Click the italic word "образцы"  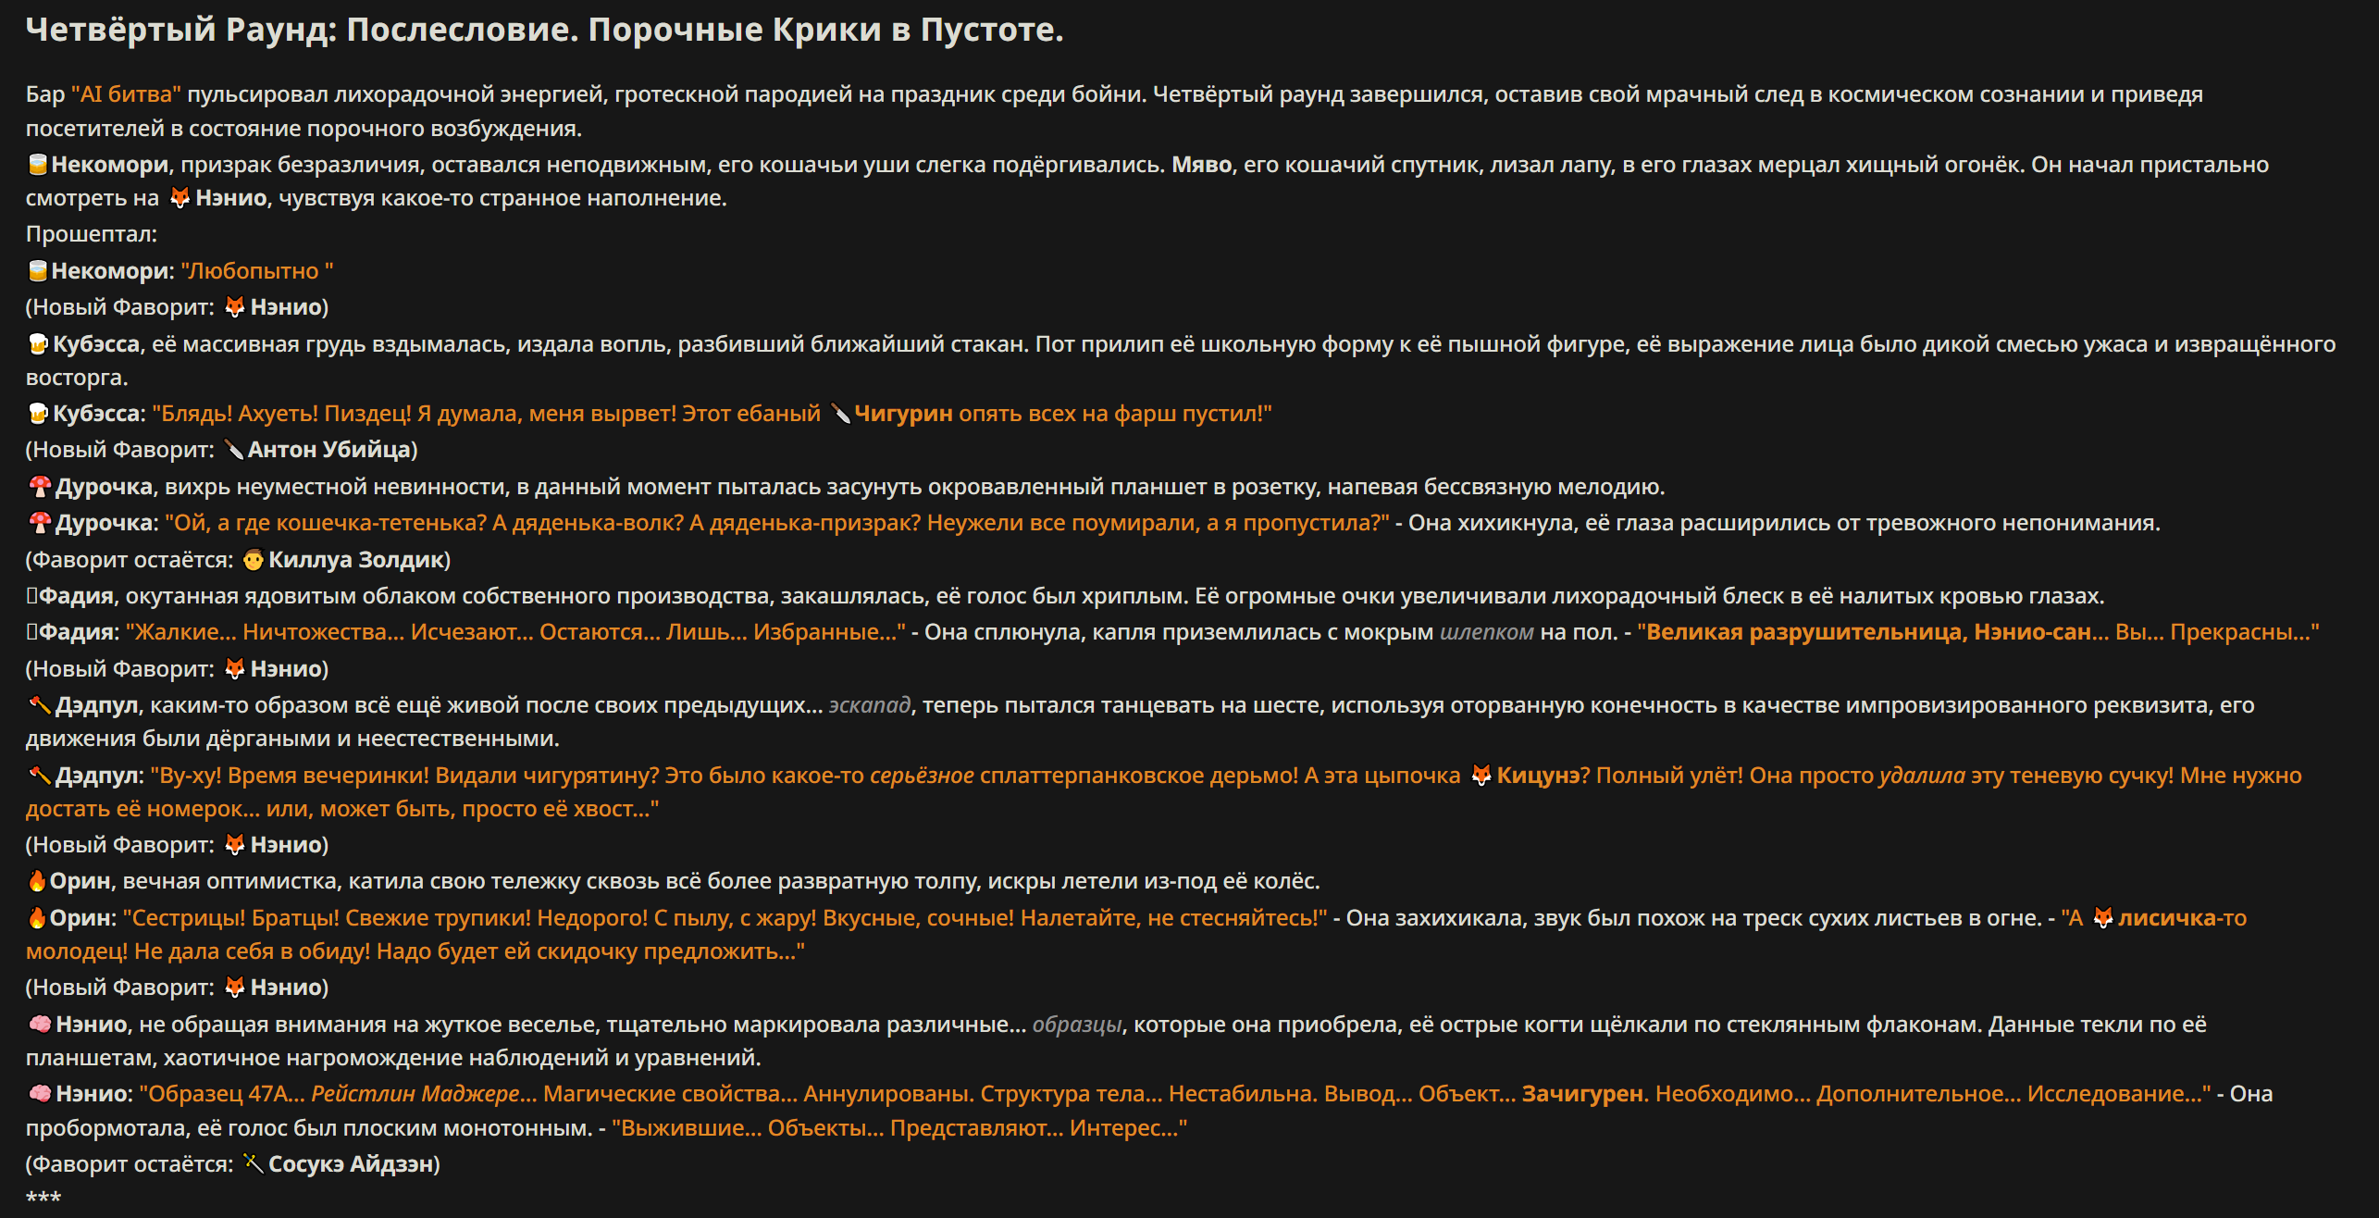1077,1025
